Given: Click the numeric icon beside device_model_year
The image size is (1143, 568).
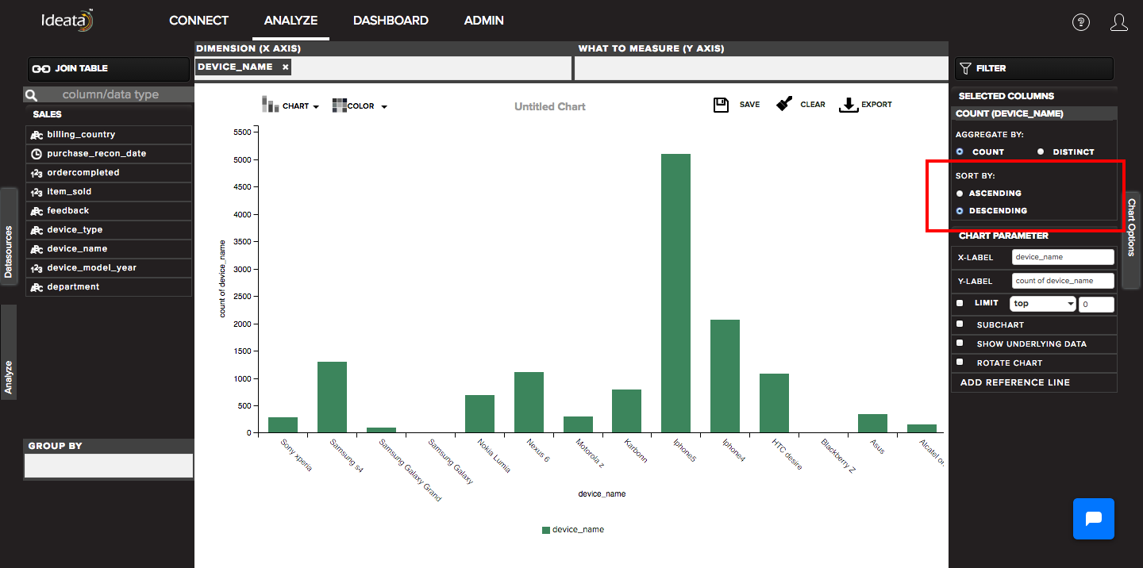Looking at the screenshot, I should [x=37, y=268].
